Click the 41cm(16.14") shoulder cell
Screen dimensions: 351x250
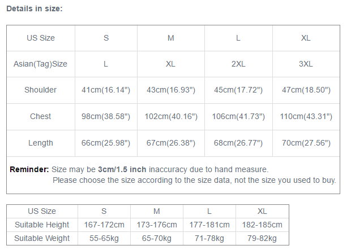[x=106, y=90]
